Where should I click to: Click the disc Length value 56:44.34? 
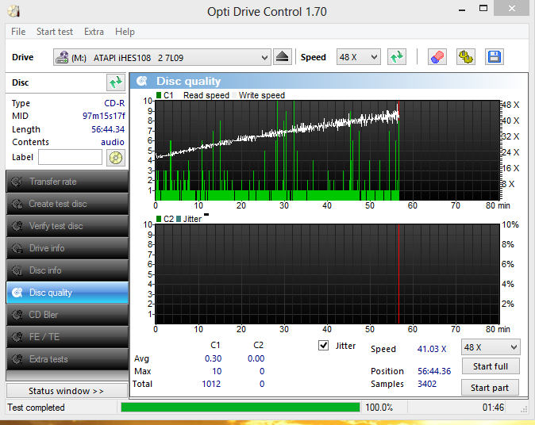[x=108, y=129]
